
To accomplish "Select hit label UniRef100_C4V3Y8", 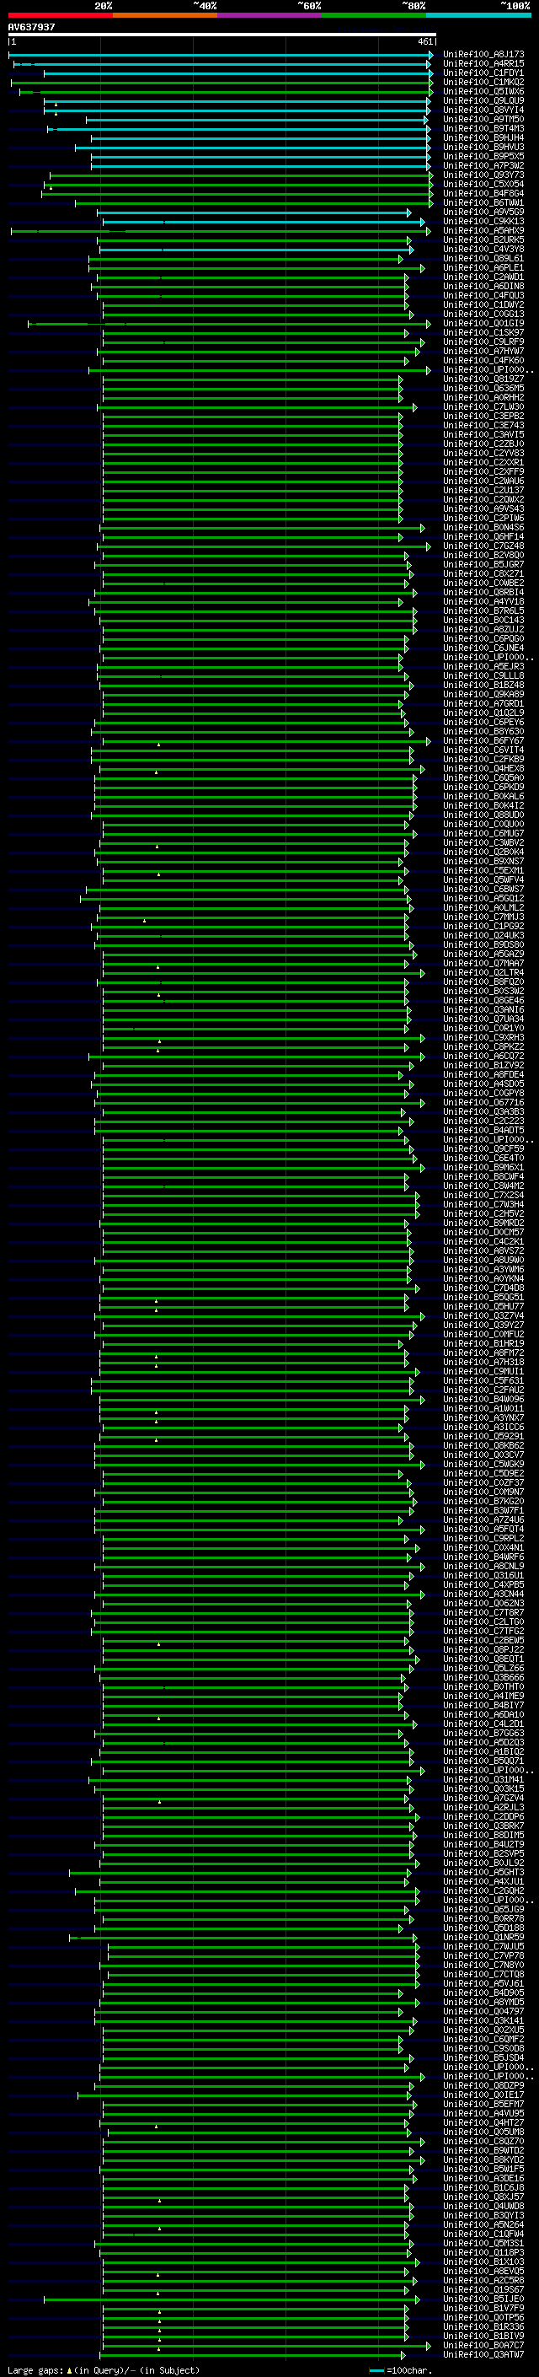I will coord(483,249).
